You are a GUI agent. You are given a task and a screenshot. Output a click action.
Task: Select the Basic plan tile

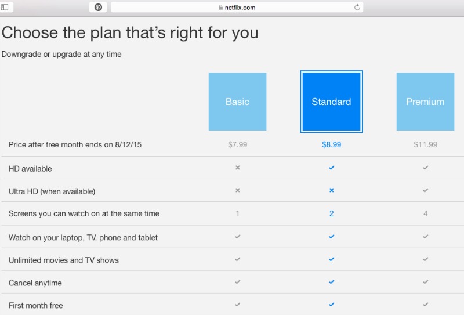pos(237,102)
